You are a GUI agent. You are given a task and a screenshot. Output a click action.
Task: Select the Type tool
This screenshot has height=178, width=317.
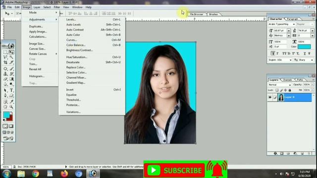11,90
